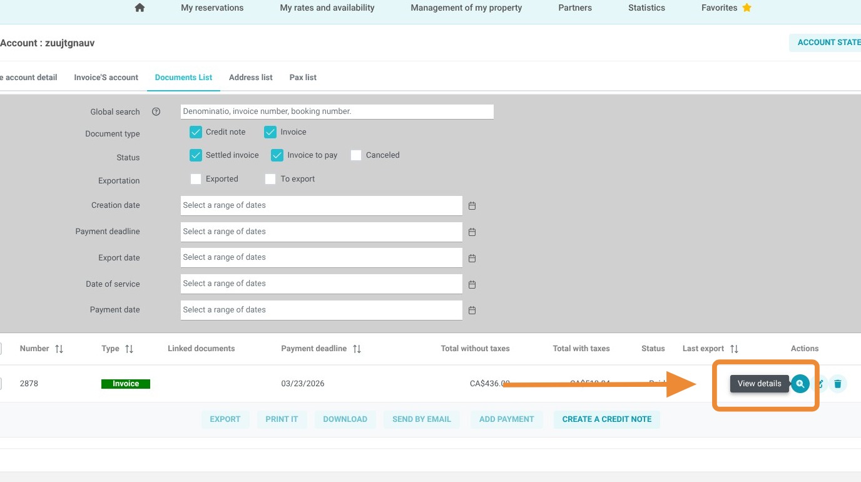
Task: Click payment deadline 03/23/2026
Action: (x=303, y=384)
